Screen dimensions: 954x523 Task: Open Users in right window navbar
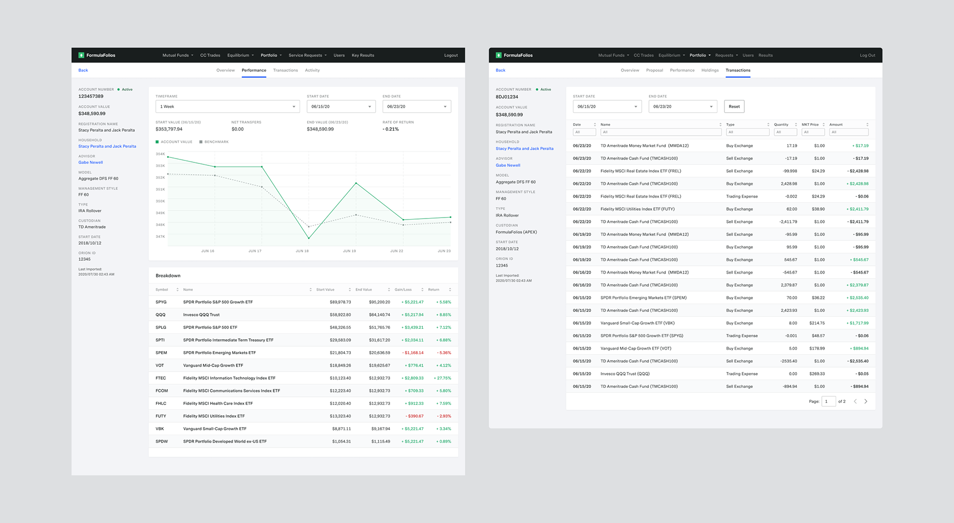[x=748, y=55]
